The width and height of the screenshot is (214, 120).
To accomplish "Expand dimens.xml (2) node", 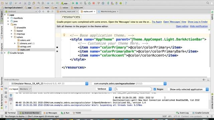I will (x=15, y=43).
